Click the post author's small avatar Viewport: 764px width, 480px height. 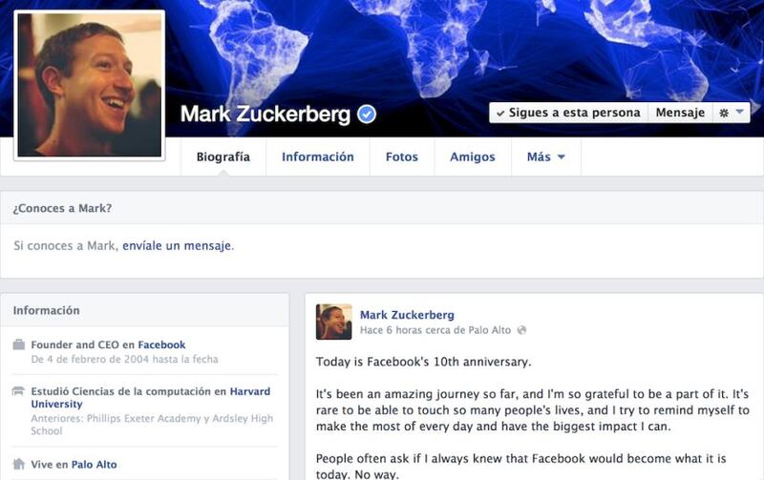(333, 322)
